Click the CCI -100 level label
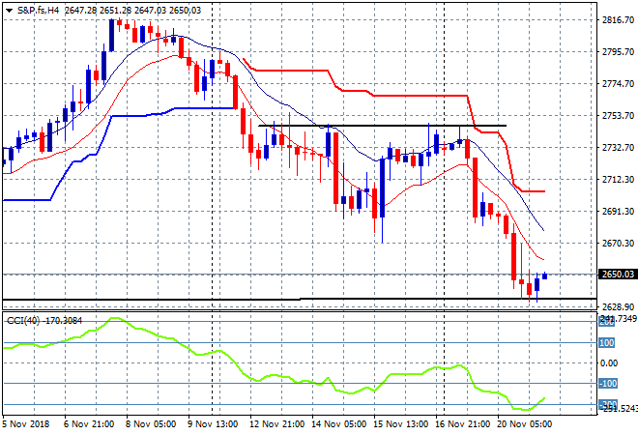Screen dimensions: 638x435 pos(608,384)
